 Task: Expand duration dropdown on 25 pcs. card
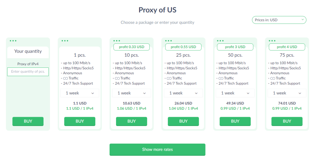(183, 93)
